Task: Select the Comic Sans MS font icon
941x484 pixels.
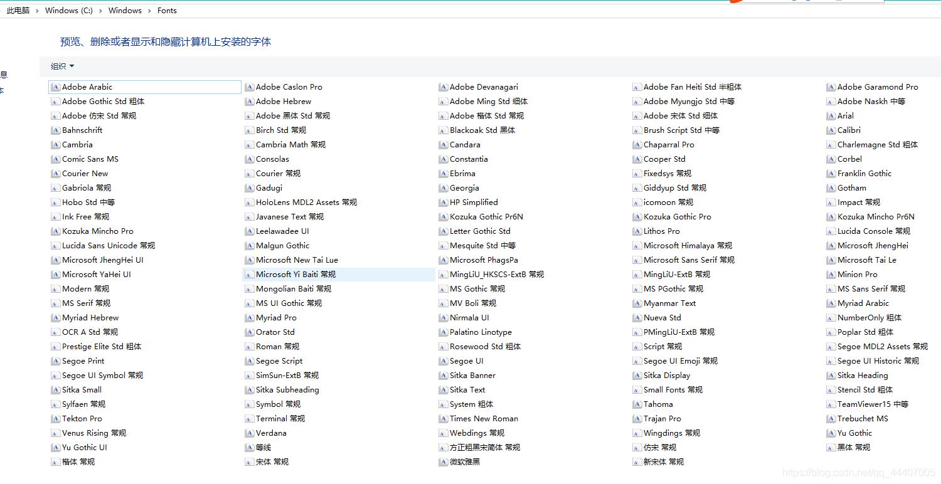Action: click(55, 159)
